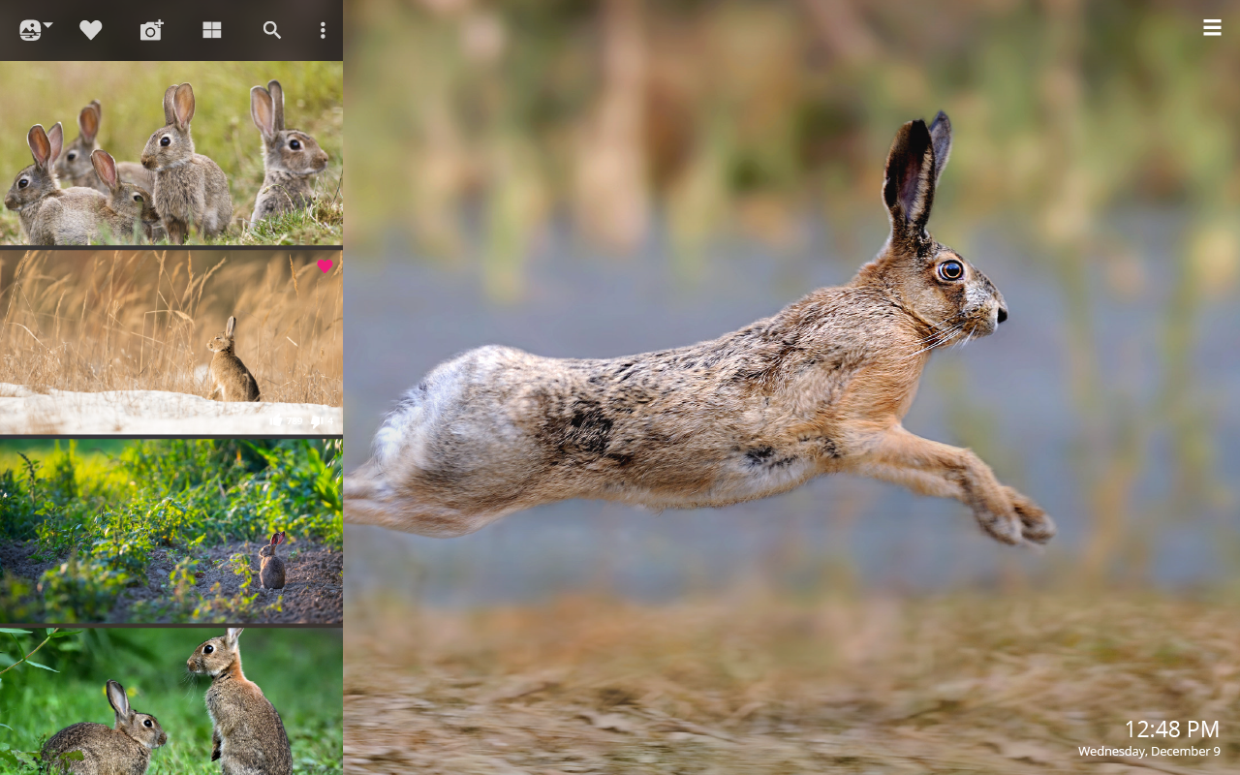Activate the search magnifier icon
Image resolution: width=1240 pixels, height=775 pixels.
(x=272, y=29)
